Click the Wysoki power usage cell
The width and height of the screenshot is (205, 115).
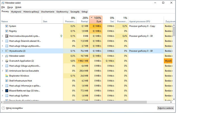168,61
